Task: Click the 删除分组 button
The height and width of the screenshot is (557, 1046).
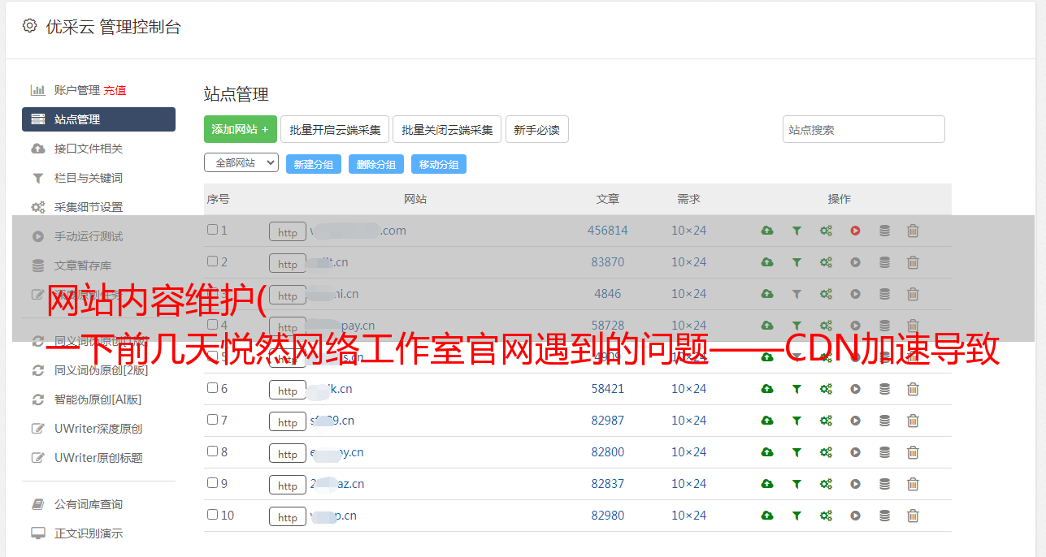Action: coord(376,164)
